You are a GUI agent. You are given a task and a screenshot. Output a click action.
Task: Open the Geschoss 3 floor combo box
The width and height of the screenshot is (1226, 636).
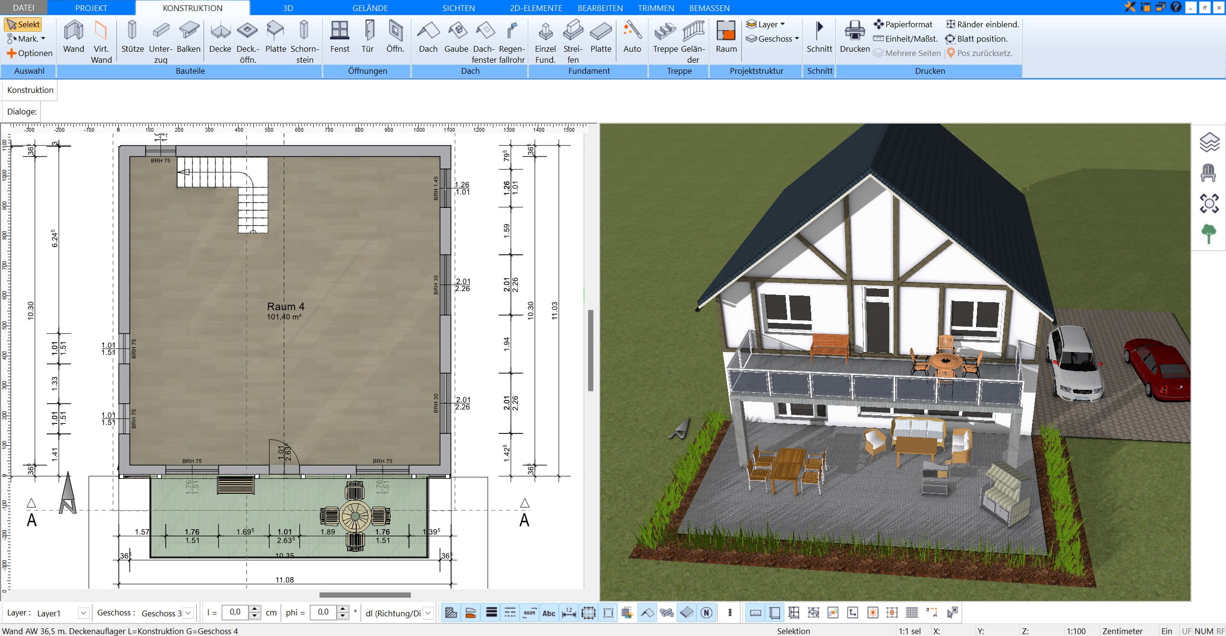[x=167, y=613]
